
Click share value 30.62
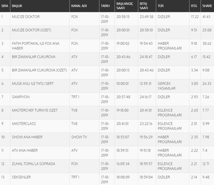click(207, 43)
